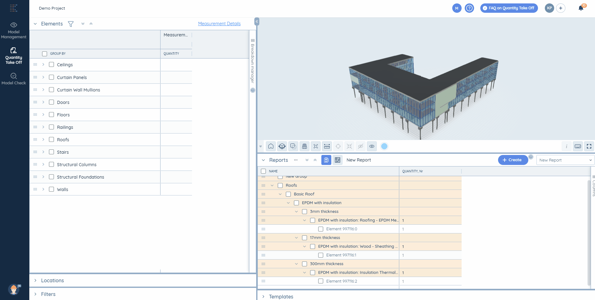The image size is (595, 300).
Task: Switch to Quantity Take Off section
Action: coord(14,56)
